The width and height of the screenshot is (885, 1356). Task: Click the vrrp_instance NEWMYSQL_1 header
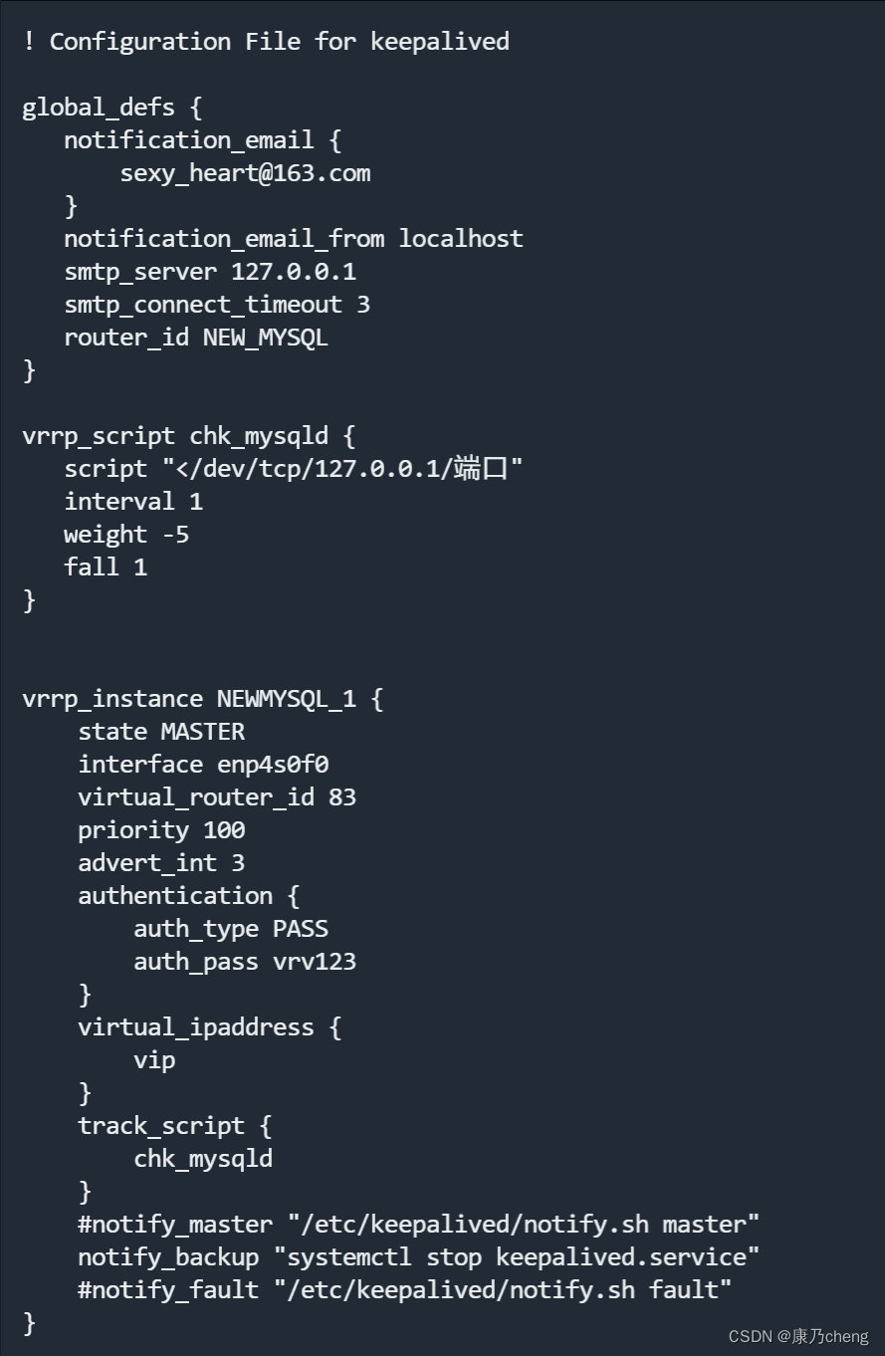(203, 699)
